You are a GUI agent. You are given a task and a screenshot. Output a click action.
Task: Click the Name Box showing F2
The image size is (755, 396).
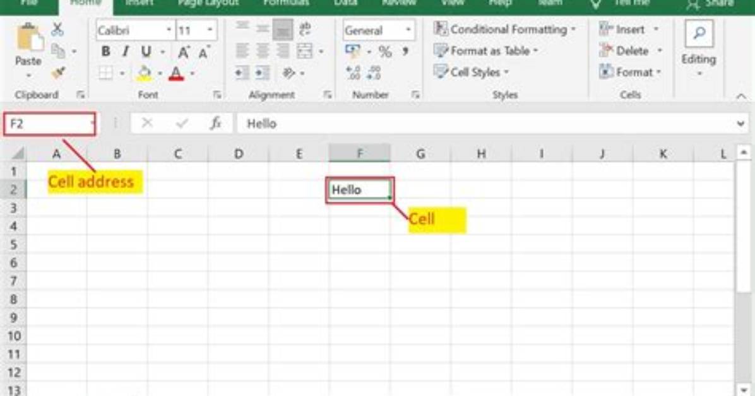(x=50, y=124)
